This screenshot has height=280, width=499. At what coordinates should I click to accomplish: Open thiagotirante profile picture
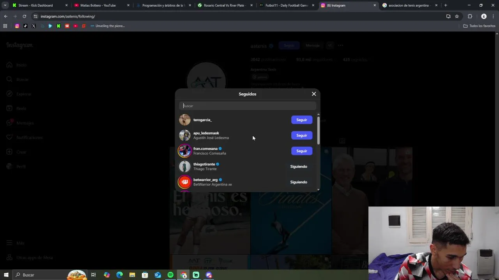[x=185, y=166]
